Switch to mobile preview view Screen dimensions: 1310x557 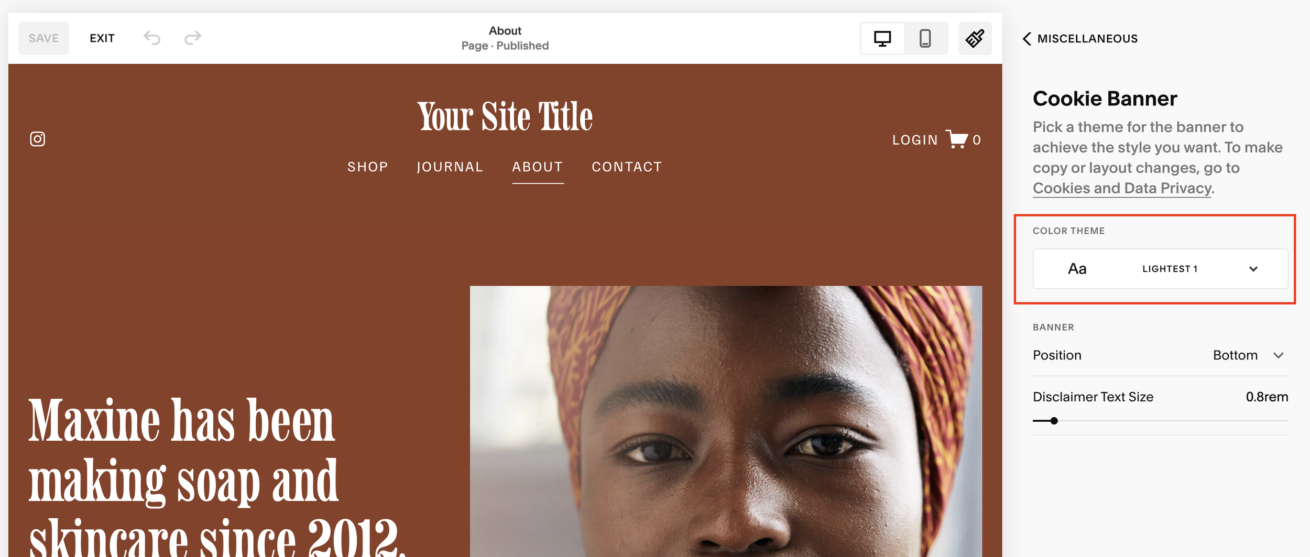point(925,38)
